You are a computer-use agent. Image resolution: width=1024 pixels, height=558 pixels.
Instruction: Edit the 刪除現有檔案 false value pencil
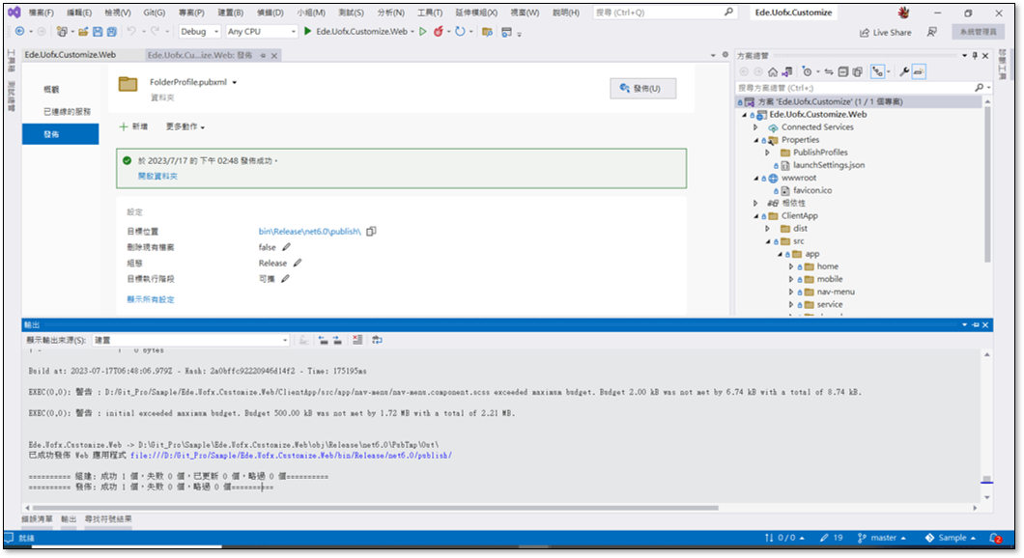tap(286, 247)
